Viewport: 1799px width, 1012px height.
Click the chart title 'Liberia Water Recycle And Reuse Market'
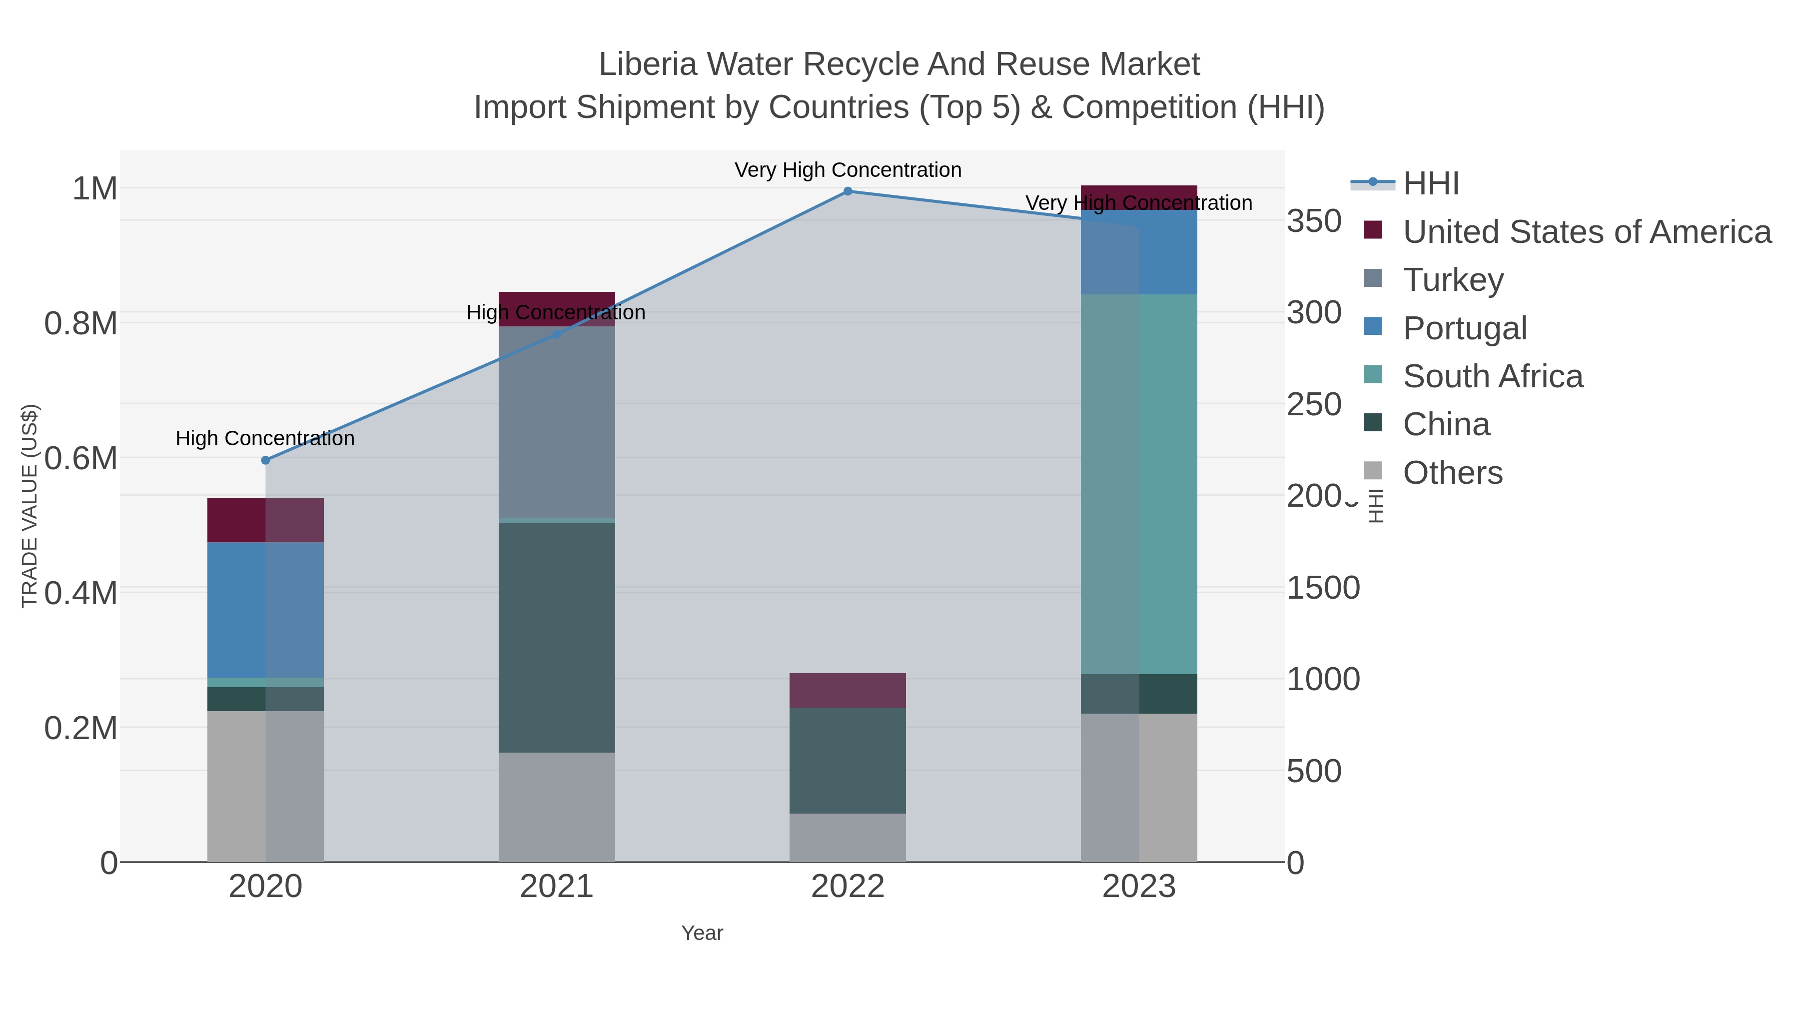[899, 64]
